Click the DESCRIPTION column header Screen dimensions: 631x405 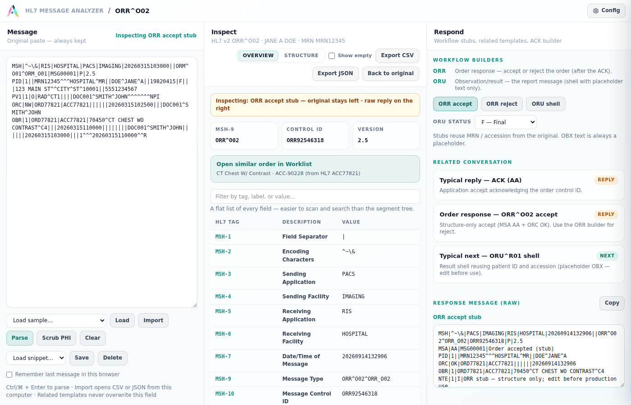[x=302, y=222]
